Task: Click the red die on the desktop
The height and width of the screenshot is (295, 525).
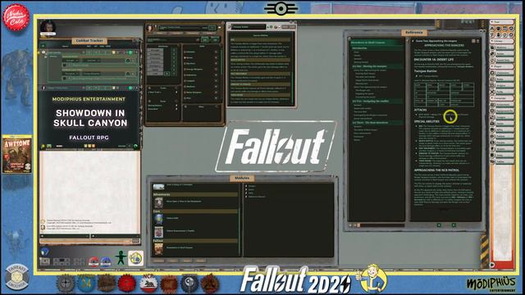Action: coord(94,261)
